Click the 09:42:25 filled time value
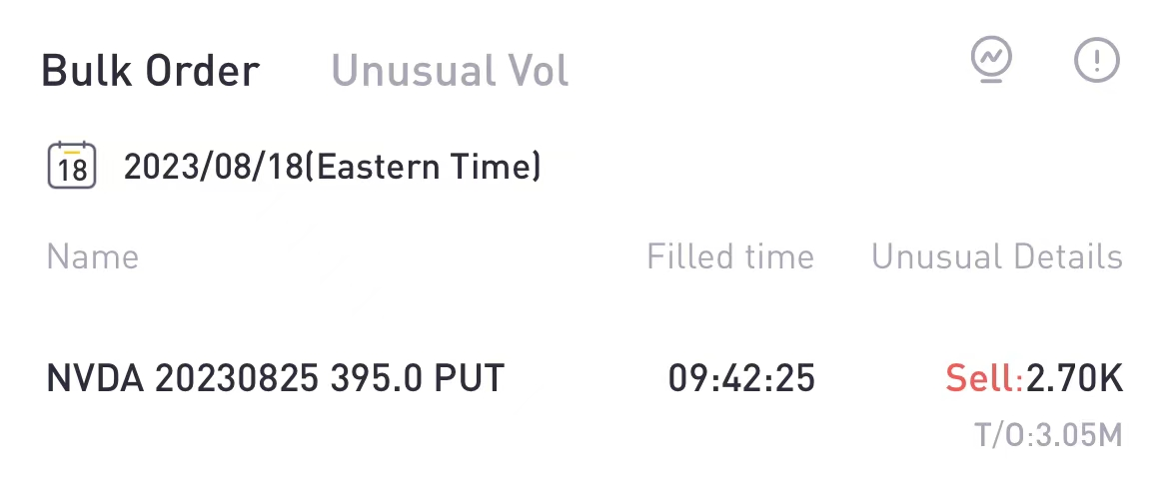The image size is (1169, 483). pos(741,379)
